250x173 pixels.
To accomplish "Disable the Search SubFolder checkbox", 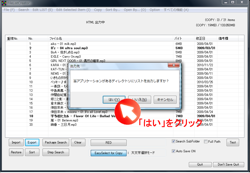I will (174, 141).
